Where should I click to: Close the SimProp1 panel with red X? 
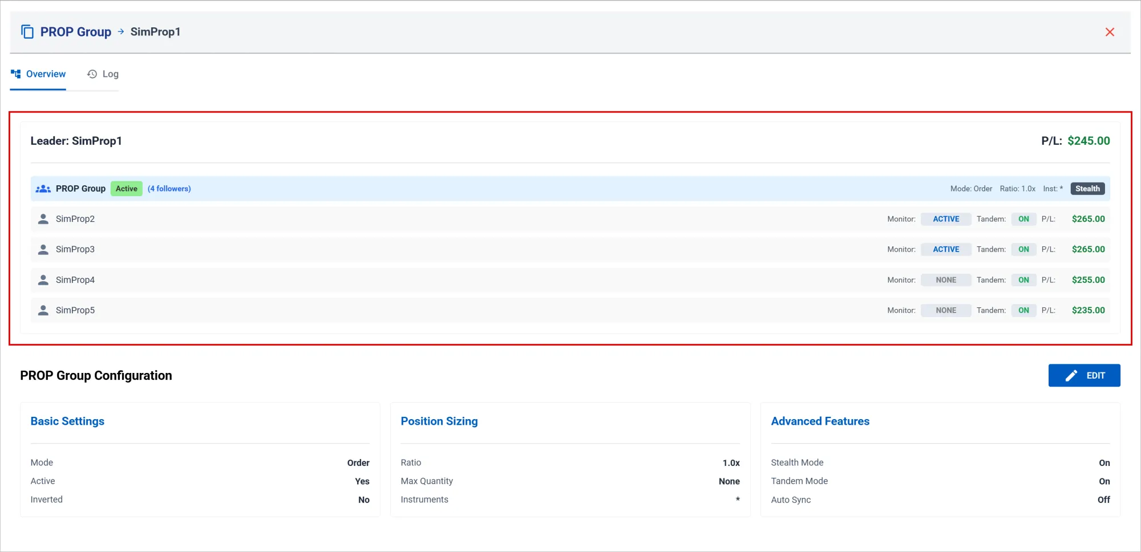pyautogui.click(x=1110, y=32)
